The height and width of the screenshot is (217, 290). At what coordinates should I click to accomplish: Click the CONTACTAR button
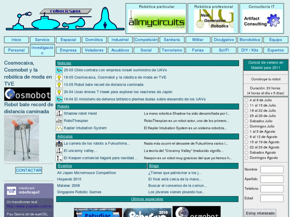tap(29, 170)
